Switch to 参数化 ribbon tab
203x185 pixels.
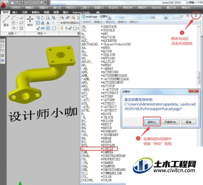(35, 12)
